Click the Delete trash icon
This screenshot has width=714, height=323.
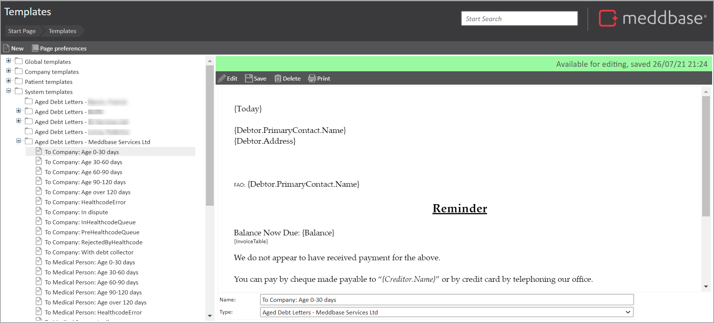click(x=278, y=78)
